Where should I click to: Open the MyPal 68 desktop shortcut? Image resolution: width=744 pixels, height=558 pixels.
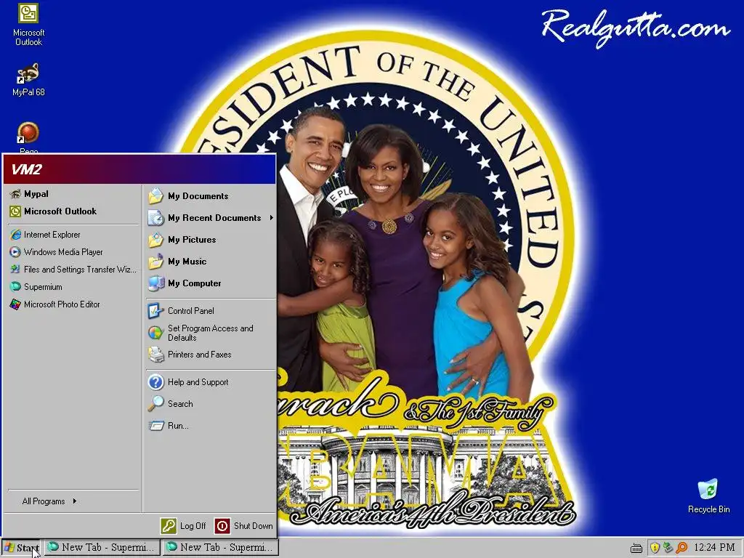coord(28,80)
